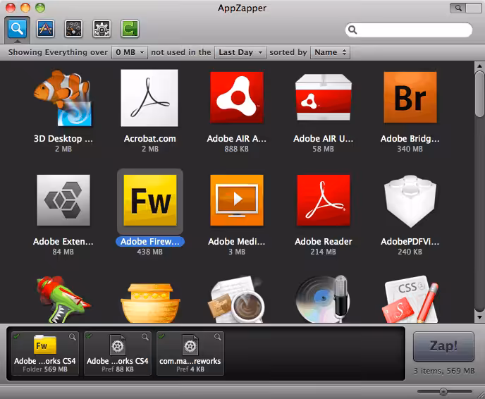The height and width of the screenshot is (399, 485).
Task: Click the widgets toolbar icon
Action: click(74, 29)
